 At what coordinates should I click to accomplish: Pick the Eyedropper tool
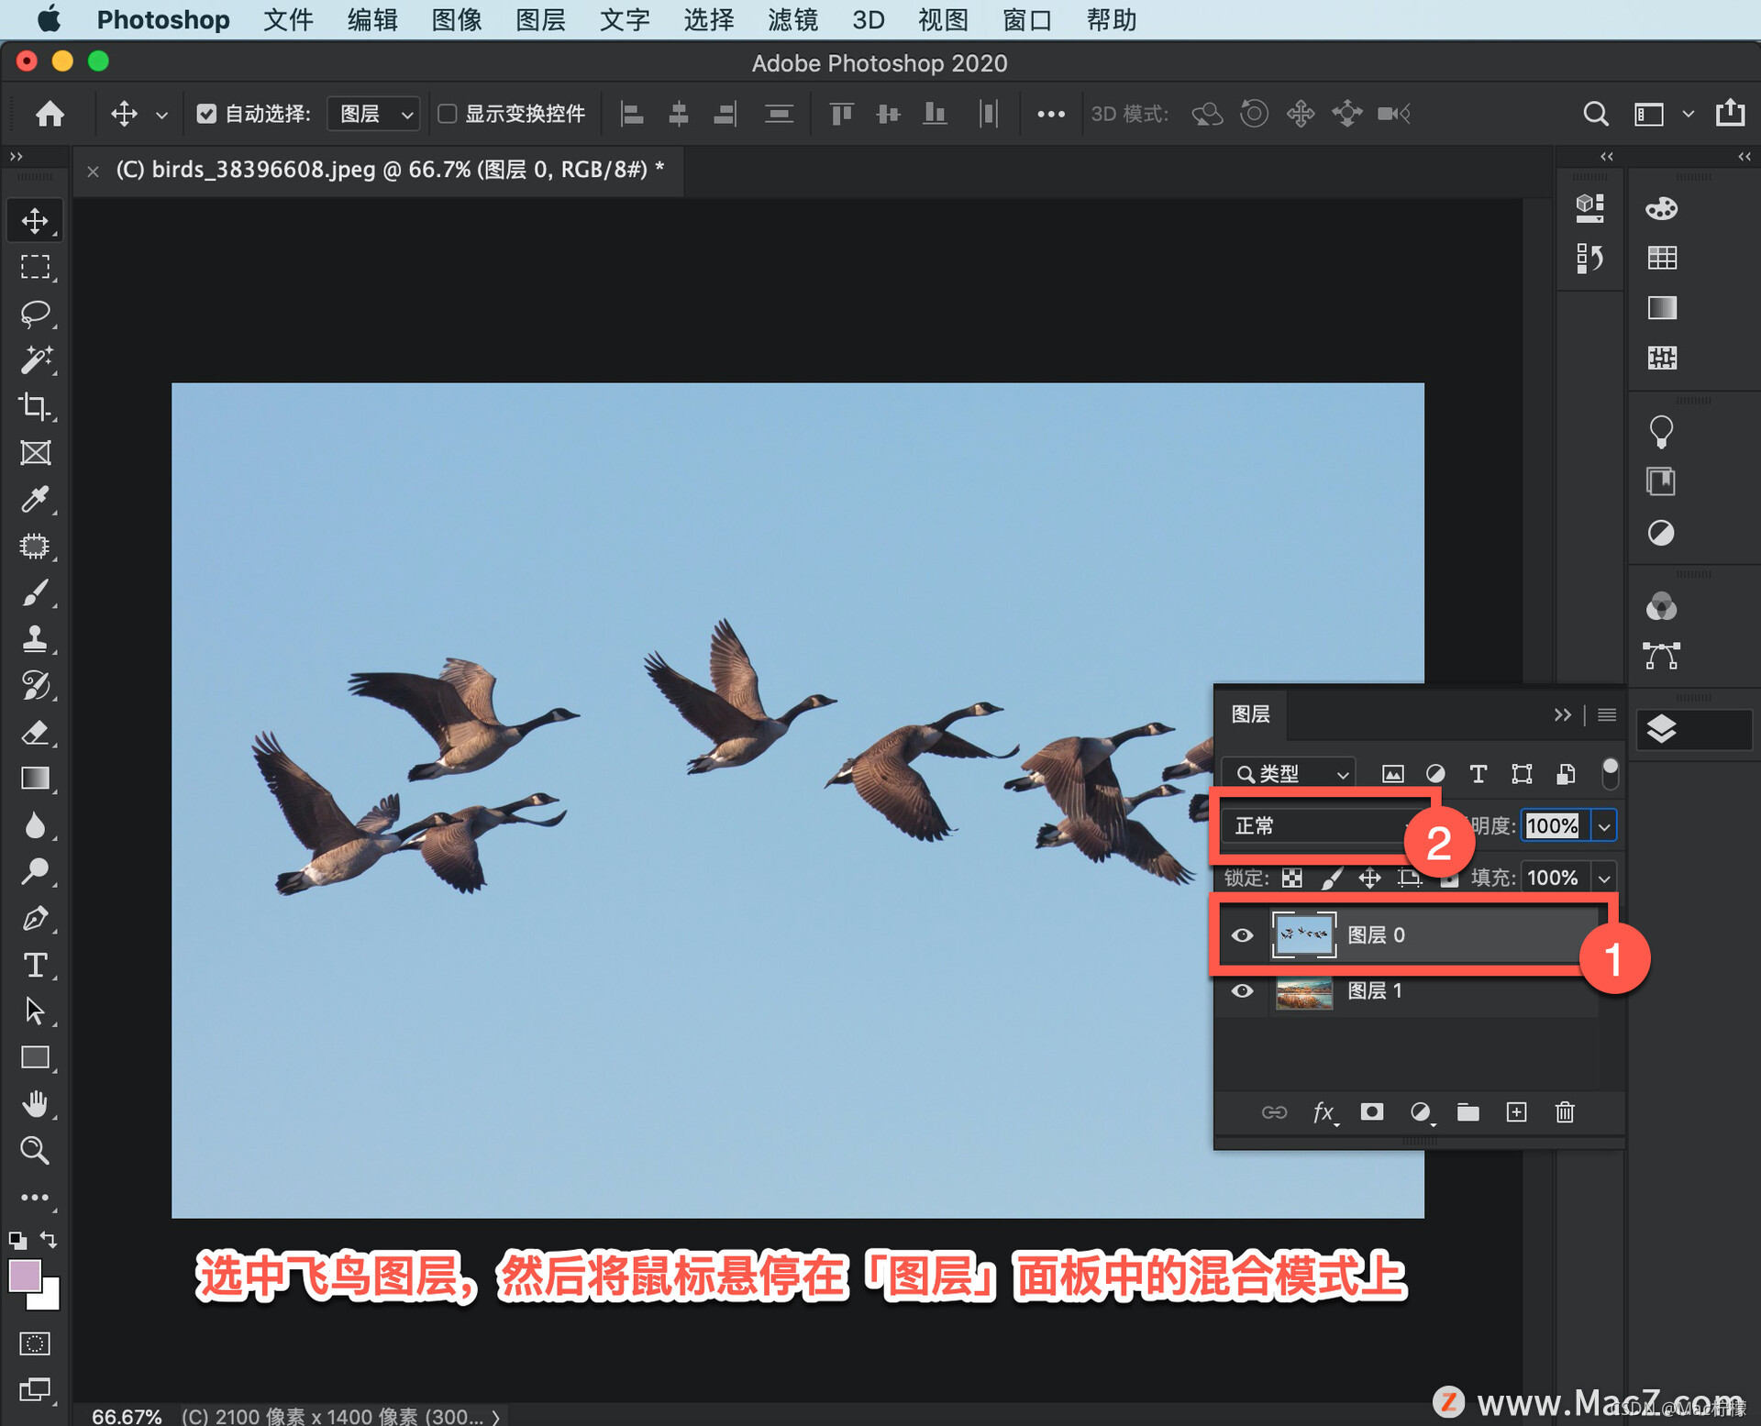[35, 500]
